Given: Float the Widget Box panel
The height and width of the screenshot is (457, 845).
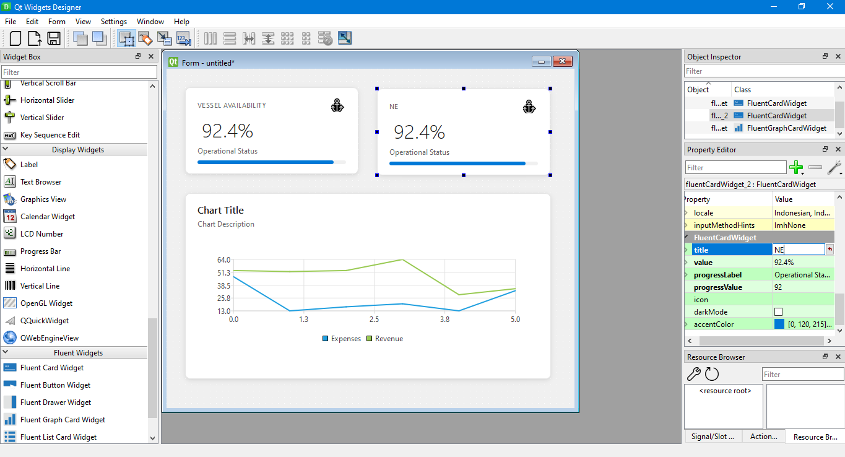Looking at the screenshot, I should [x=138, y=56].
